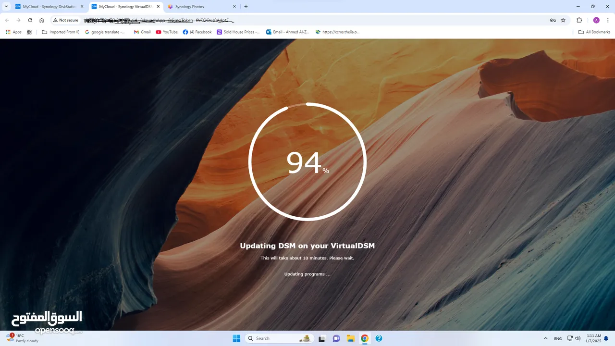Viewport: 615px width, 346px height.
Task: Open the Chrome taskbar icon
Action: (x=365, y=338)
